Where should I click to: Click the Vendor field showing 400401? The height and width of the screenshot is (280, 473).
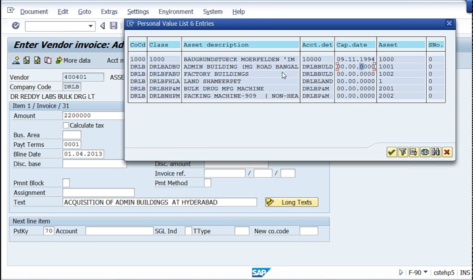(83, 77)
